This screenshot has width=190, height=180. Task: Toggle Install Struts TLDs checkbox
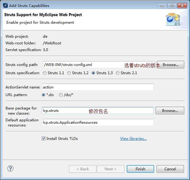[x=43, y=138]
